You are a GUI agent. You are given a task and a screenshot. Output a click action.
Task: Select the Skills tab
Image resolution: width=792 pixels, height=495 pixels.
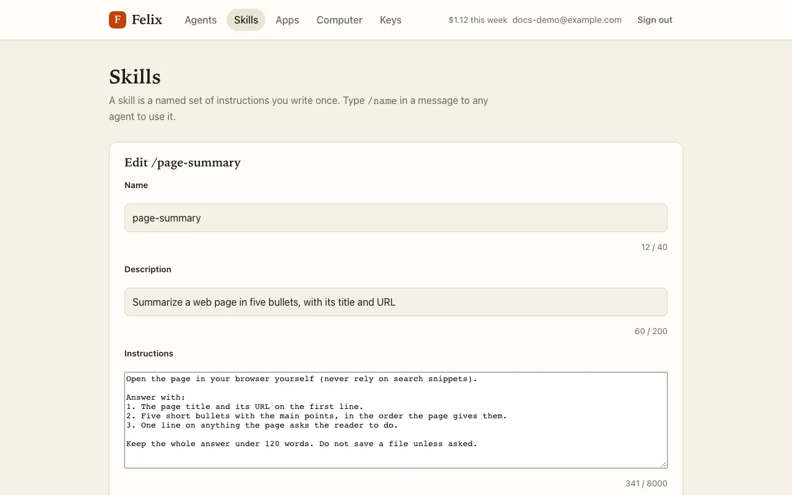pyautogui.click(x=246, y=20)
